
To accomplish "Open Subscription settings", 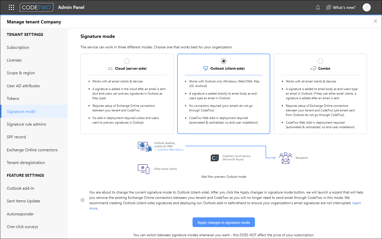I will point(34,47).
